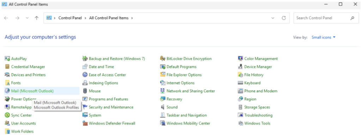Open the View by Small icons dropdown
This screenshot has height=138, width=361.
(324, 37)
